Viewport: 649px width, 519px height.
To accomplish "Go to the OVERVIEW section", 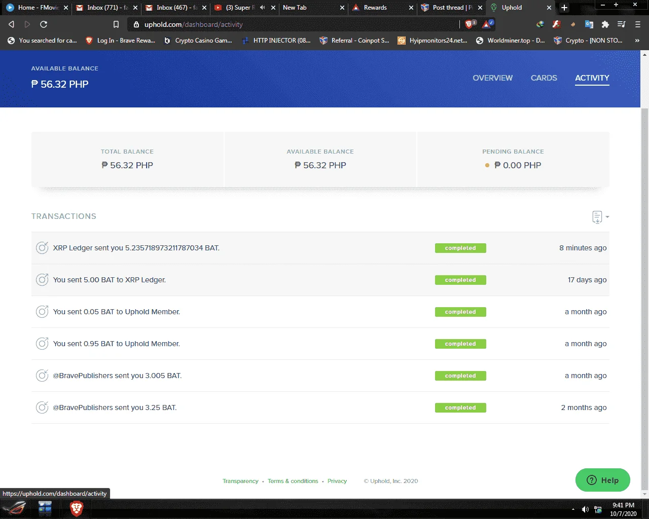I will click(x=492, y=78).
